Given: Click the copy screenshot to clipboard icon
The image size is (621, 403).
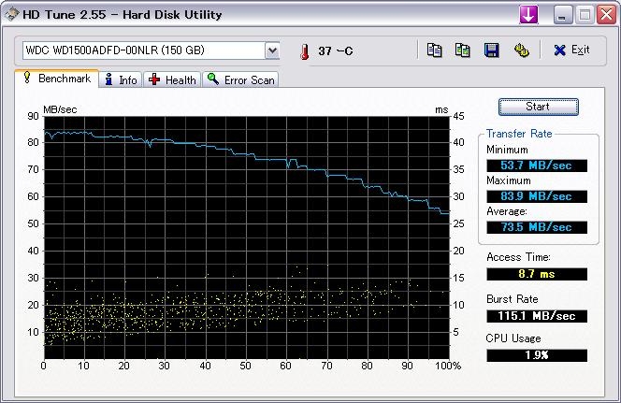Looking at the screenshot, I should (462, 50).
